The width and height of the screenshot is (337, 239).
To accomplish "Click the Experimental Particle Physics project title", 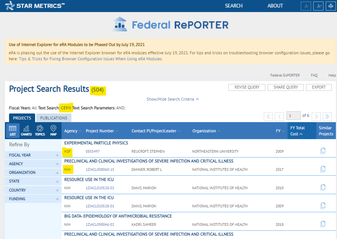I will click(96, 143).
